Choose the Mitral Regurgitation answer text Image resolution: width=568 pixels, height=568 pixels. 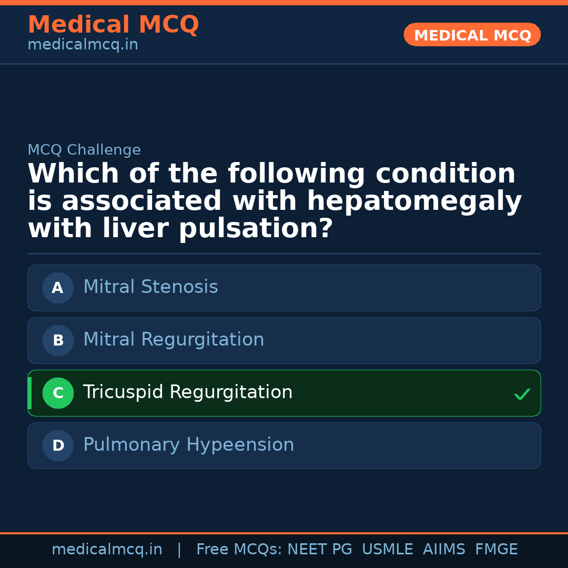(x=174, y=340)
